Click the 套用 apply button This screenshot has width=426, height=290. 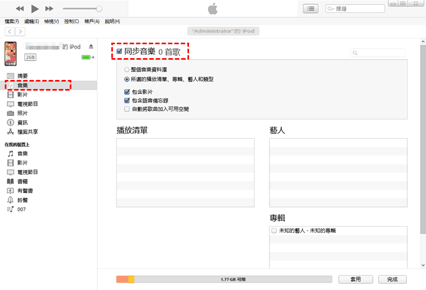(356, 279)
